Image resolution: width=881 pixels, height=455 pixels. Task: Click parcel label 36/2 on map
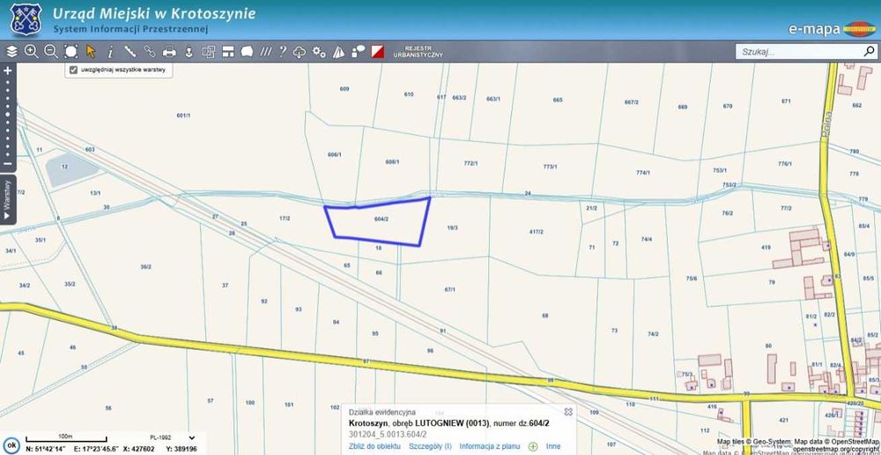(x=145, y=266)
